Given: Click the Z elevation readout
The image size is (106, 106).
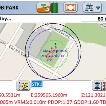Looking at the screenshot, I should tap(94, 95).
